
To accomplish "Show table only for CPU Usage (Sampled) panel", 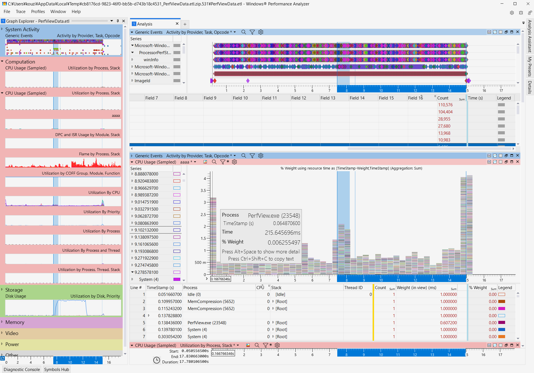I will point(500,162).
